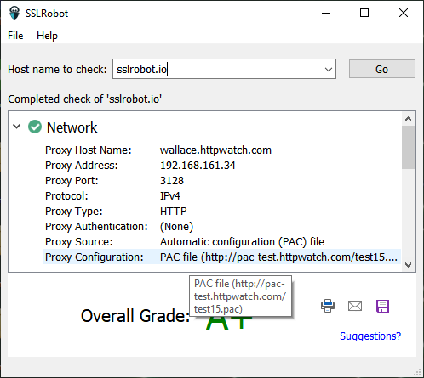The width and height of the screenshot is (424, 378).
Task: Click the green Network status checkmark icon
Action: (x=35, y=127)
